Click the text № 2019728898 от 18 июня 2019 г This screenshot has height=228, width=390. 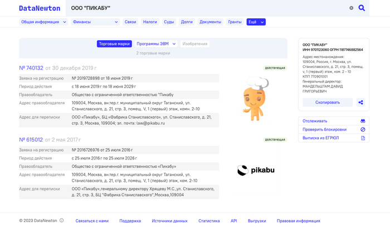pyautogui.click(x=102, y=78)
